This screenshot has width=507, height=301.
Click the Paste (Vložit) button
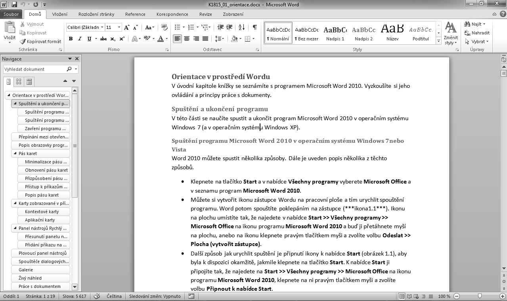click(10, 32)
